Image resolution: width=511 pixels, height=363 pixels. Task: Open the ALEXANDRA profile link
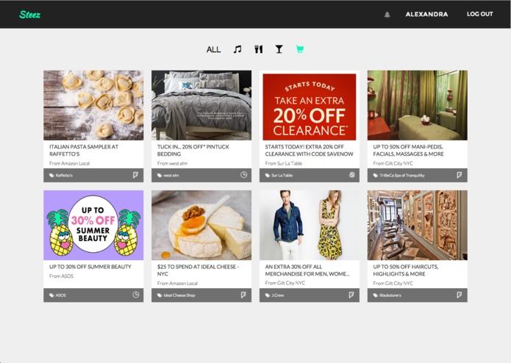tap(426, 14)
